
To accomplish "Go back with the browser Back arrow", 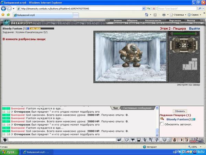I will click(3, 9).
